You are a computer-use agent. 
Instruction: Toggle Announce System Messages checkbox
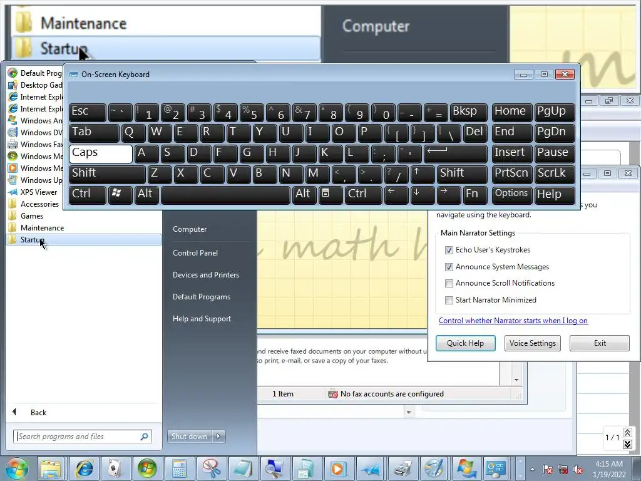coord(449,267)
